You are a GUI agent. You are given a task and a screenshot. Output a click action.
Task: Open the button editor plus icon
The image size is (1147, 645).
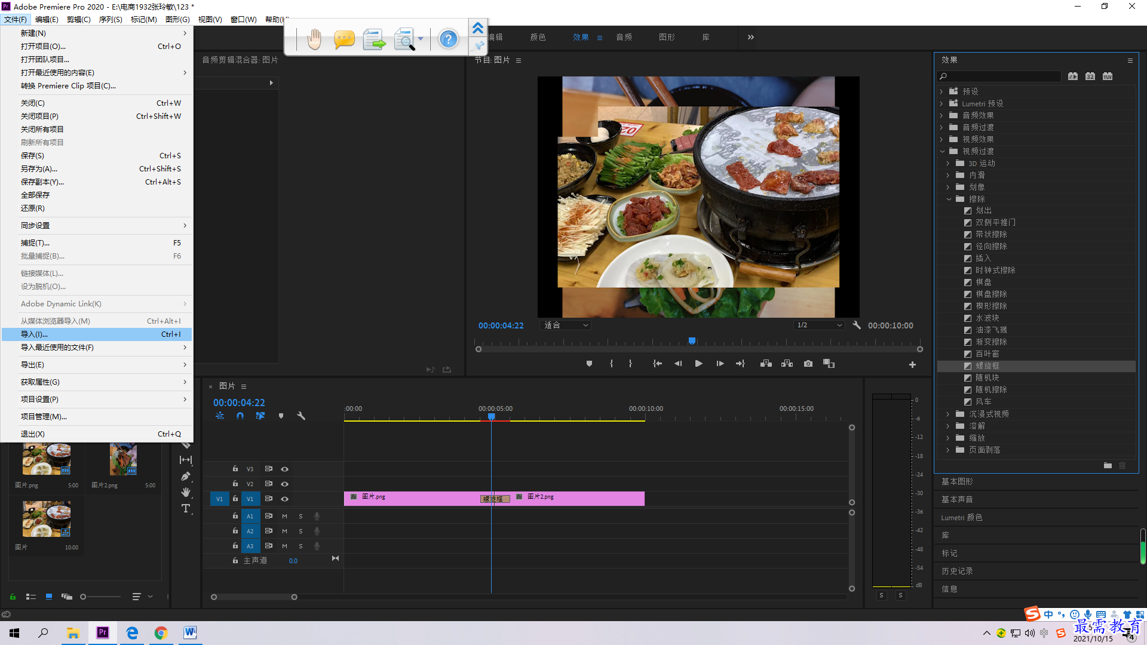912,364
